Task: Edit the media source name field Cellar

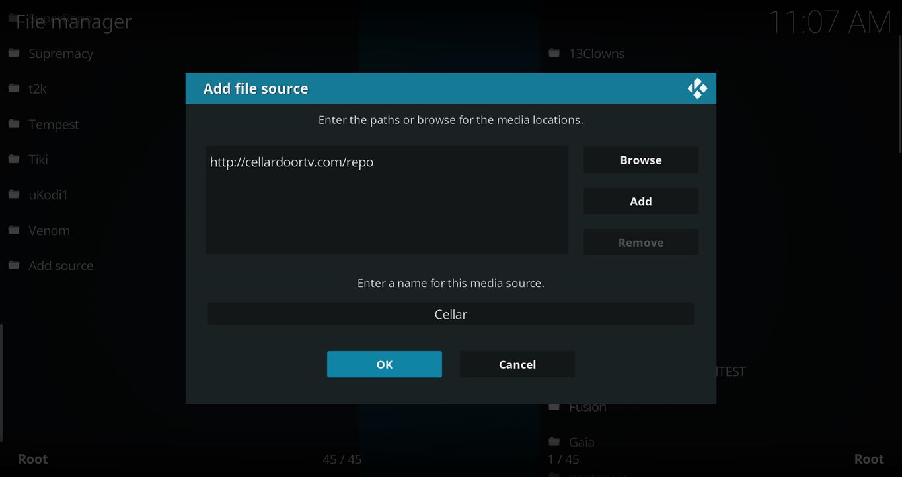Action: tap(451, 314)
